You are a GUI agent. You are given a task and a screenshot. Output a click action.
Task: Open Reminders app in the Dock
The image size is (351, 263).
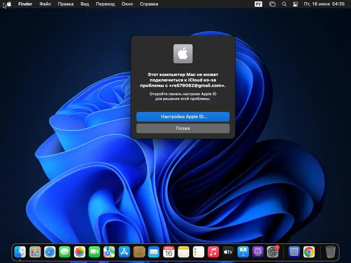pyautogui.click(x=198, y=252)
